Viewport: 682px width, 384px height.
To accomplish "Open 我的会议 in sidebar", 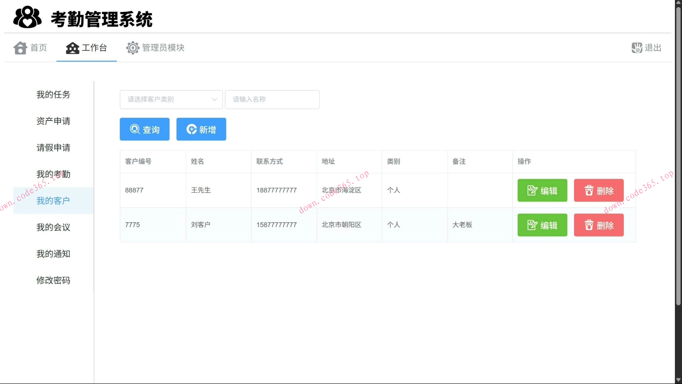I will [x=53, y=227].
